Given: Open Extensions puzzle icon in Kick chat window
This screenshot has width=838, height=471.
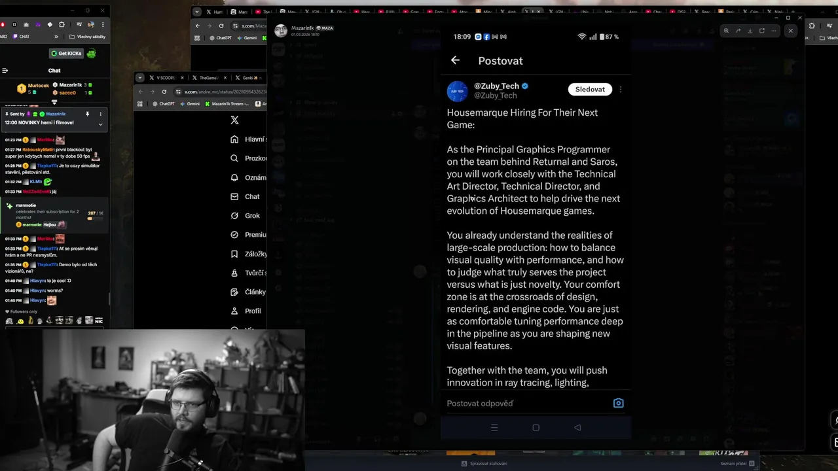Looking at the screenshot, I should (62, 24).
